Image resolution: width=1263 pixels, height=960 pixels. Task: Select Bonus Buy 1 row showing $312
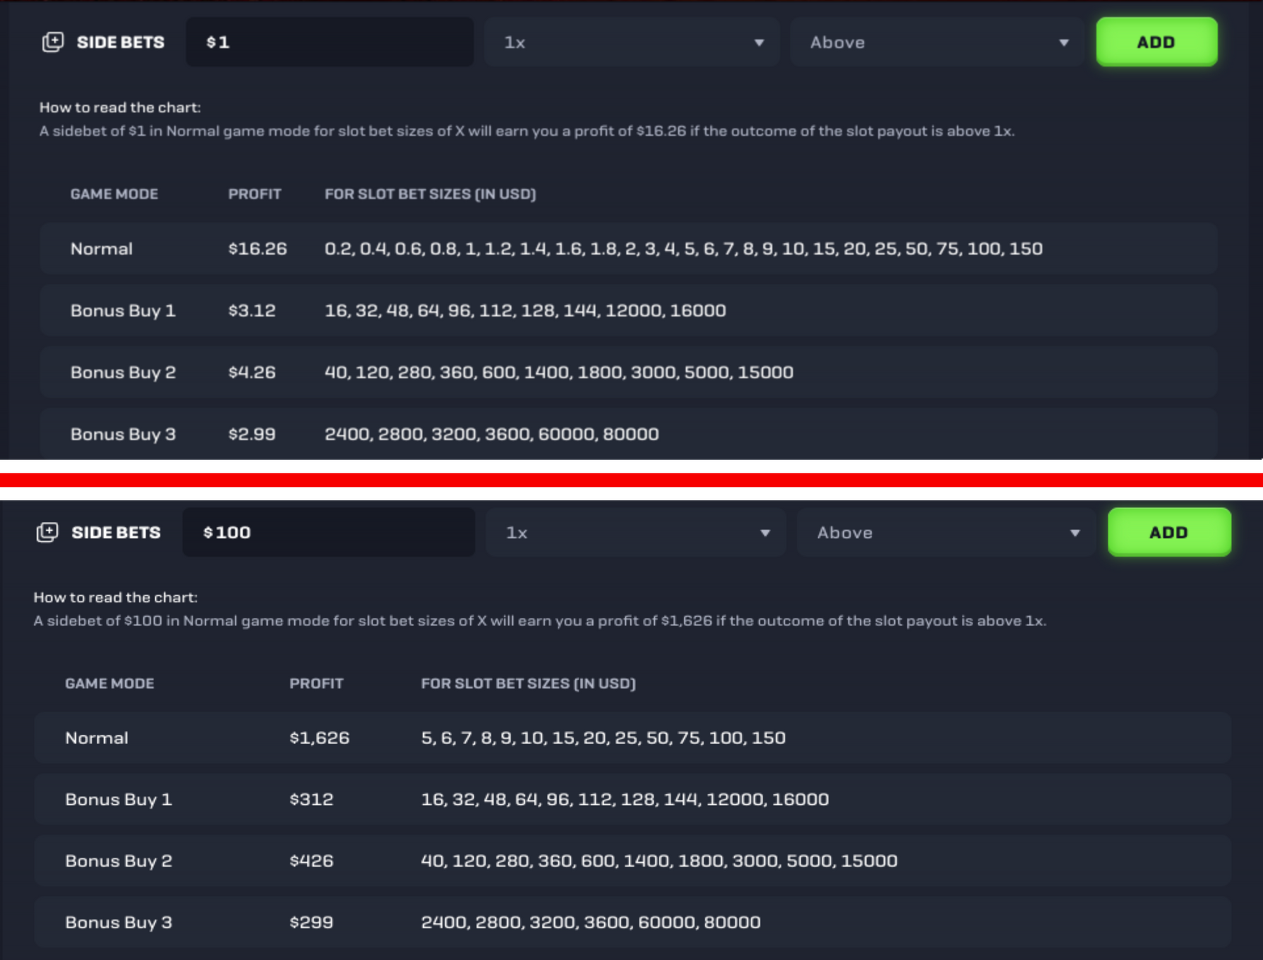(631, 800)
